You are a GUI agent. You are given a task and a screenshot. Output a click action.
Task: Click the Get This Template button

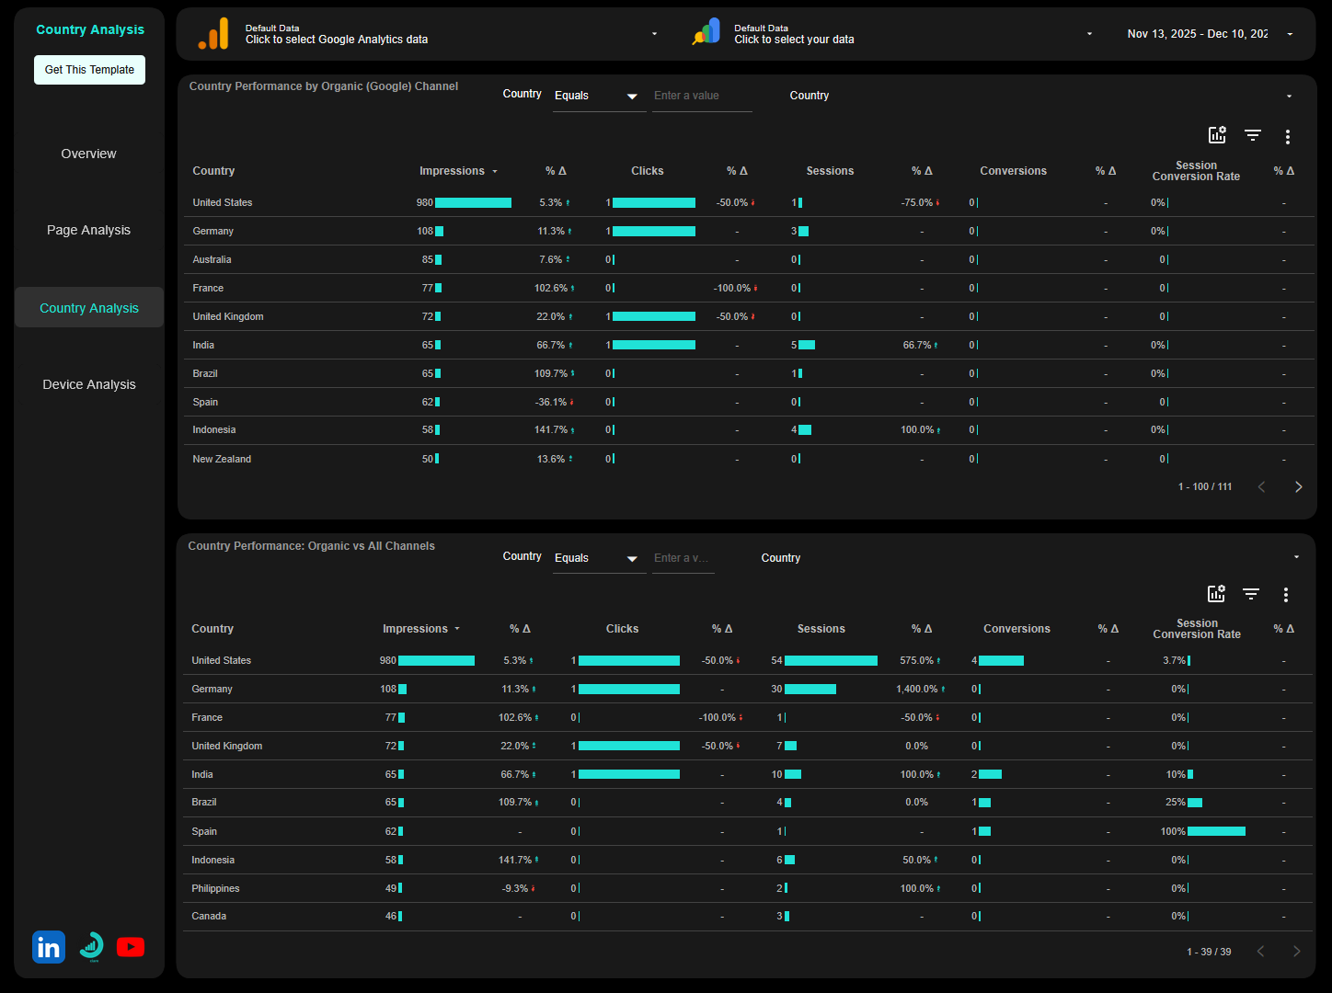(x=89, y=70)
